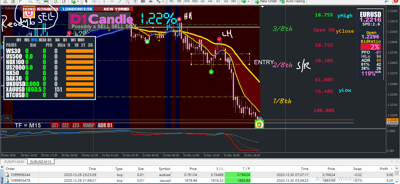Screen dimensions: 400x184
Task: Select MN1 in the pairs dashboard header
Action: 81,40
